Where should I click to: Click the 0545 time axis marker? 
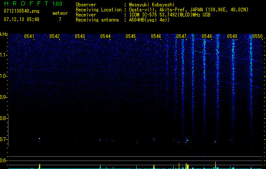tap(131, 36)
